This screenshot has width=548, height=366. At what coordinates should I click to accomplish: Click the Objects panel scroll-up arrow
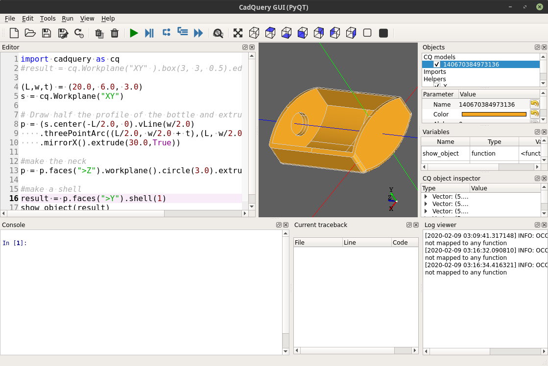click(x=542, y=57)
